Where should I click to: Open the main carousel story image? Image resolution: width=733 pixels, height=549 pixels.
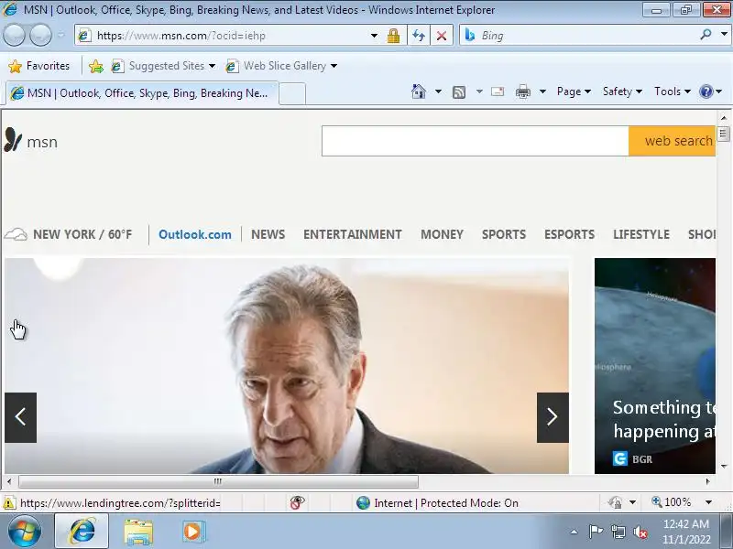(x=287, y=365)
